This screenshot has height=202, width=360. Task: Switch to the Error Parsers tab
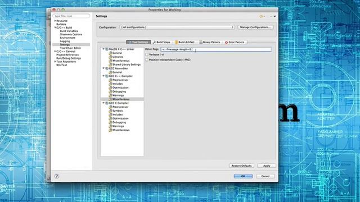235,42
